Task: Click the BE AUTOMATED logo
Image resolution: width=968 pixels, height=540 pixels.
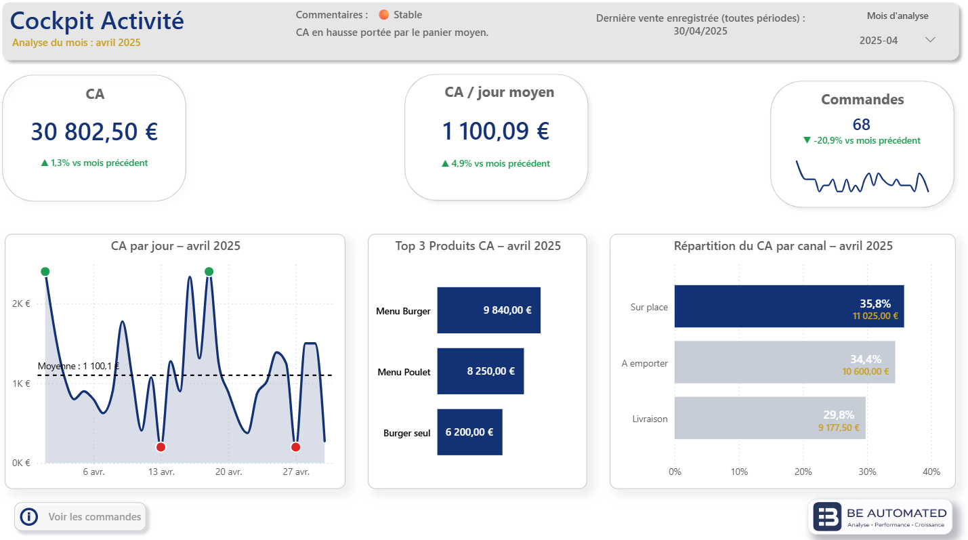Action: (x=879, y=516)
